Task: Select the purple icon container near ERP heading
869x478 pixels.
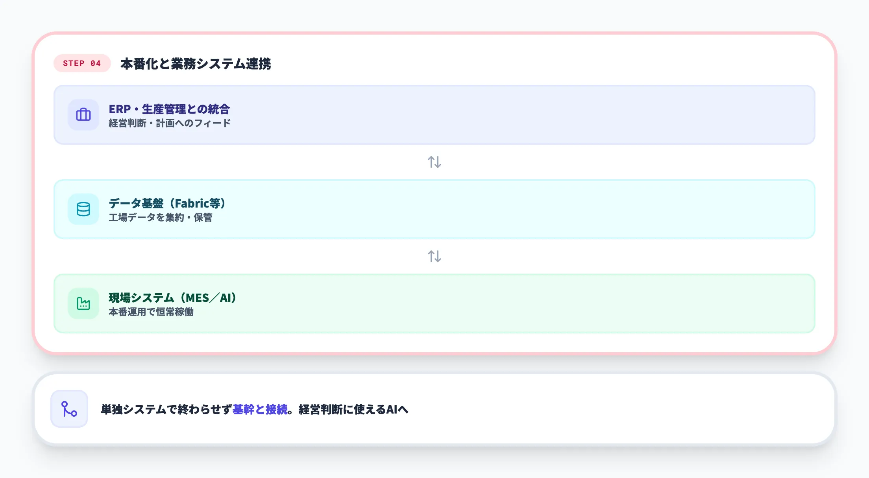Action: click(x=83, y=115)
